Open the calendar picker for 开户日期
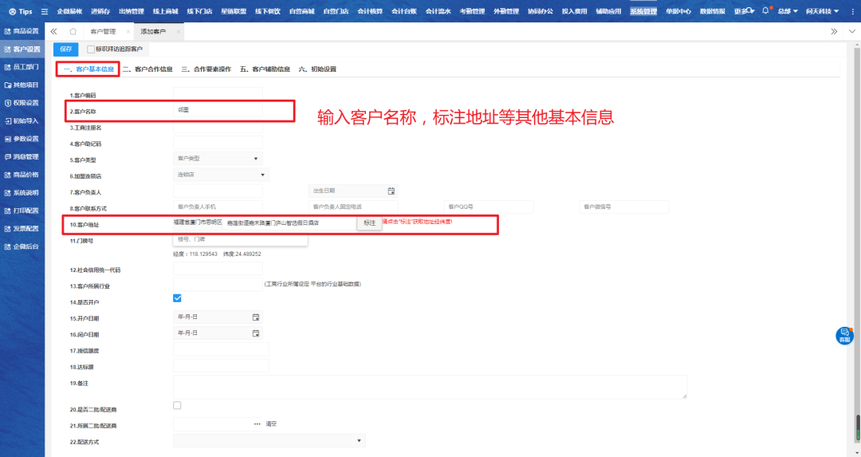Viewport: 861px width, 457px height. [256, 317]
